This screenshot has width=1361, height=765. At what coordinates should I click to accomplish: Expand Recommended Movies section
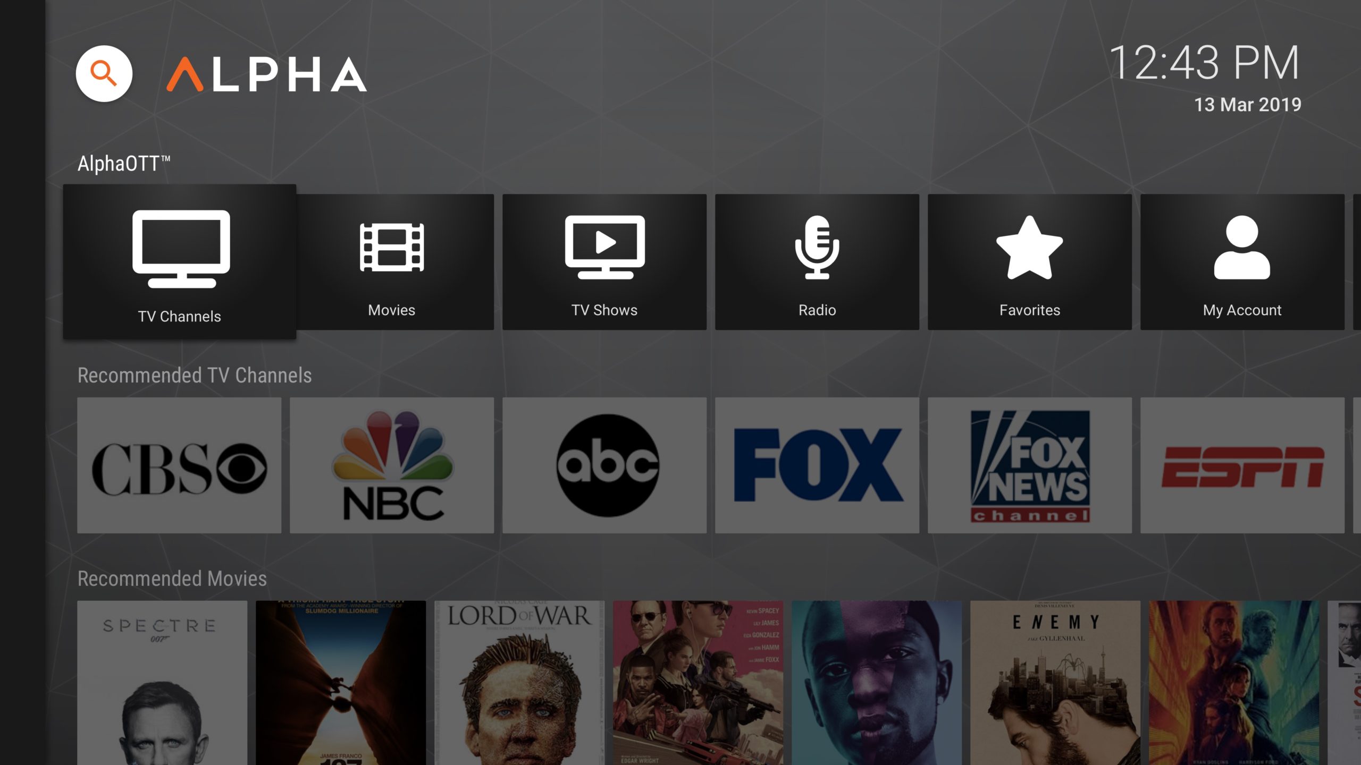point(171,577)
